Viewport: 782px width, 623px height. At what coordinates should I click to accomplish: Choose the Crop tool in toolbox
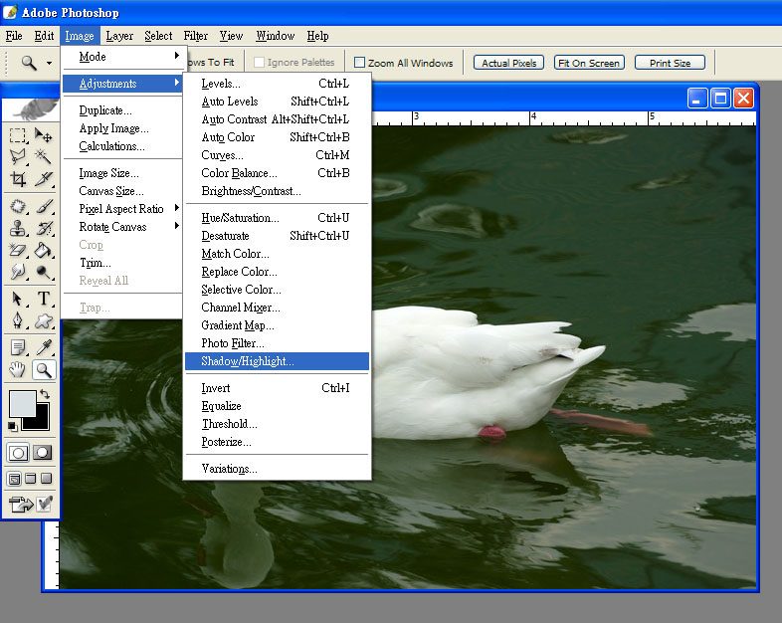[18, 179]
